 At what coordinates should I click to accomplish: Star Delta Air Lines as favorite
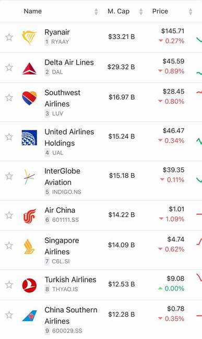pos(9,67)
